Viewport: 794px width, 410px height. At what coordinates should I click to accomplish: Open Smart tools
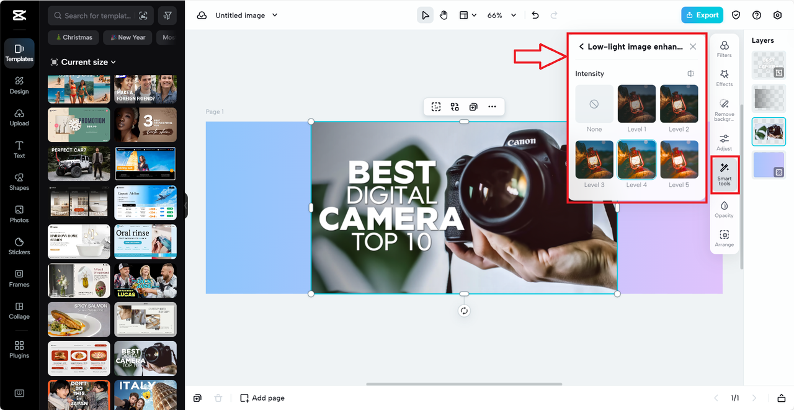[x=725, y=174]
